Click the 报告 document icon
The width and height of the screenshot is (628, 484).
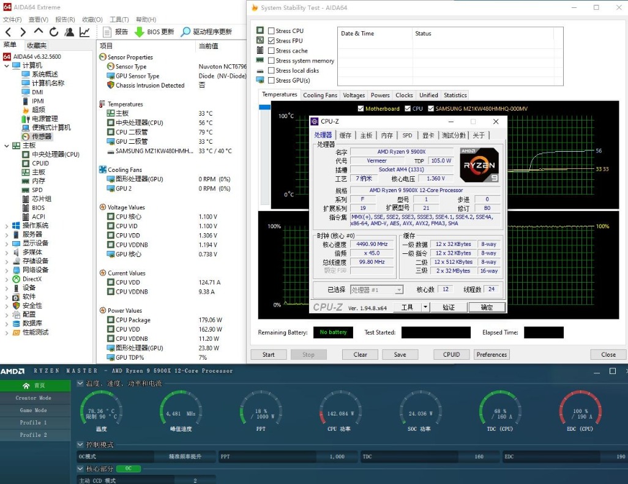107,32
